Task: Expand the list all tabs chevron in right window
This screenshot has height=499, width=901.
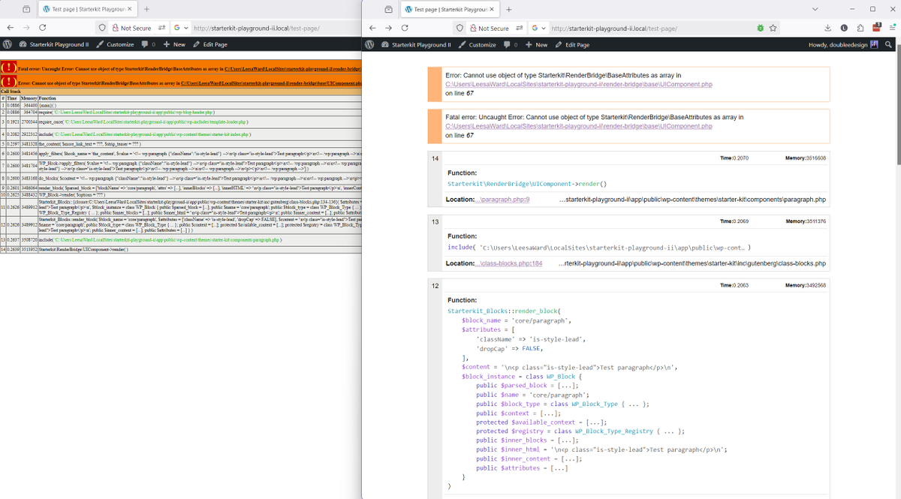Action: pos(816,9)
